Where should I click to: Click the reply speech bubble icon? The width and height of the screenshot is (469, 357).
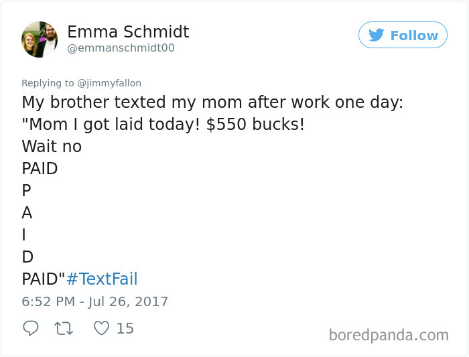[31, 328]
